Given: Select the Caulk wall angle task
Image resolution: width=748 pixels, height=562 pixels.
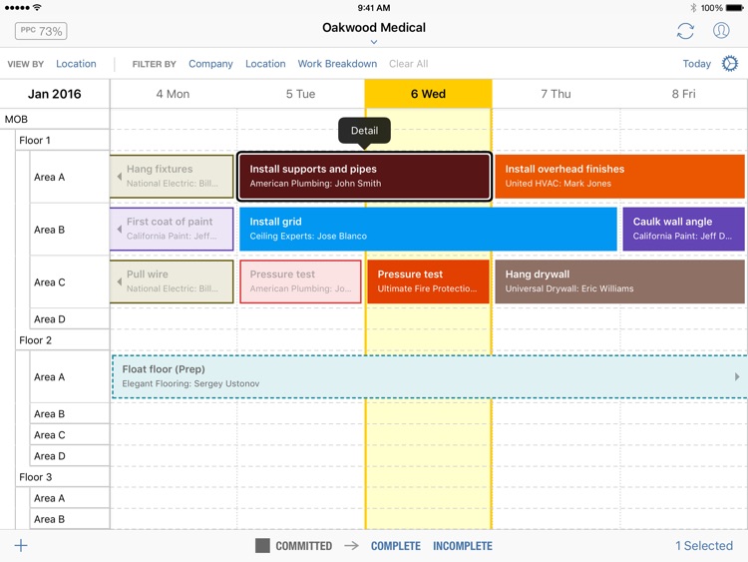Looking at the screenshot, I should pyautogui.click(x=683, y=230).
